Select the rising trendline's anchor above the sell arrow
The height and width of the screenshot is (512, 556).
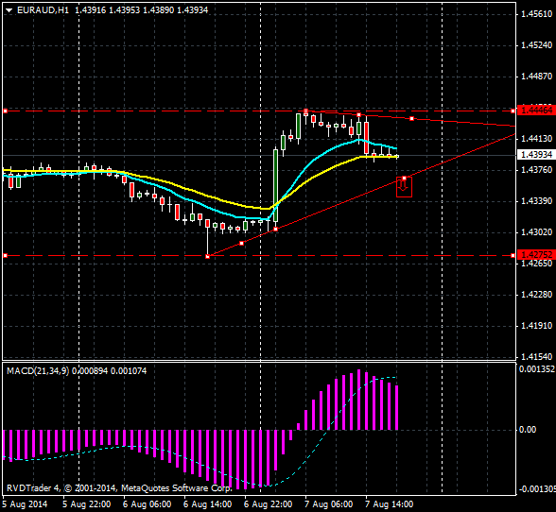click(x=405, y=178)
